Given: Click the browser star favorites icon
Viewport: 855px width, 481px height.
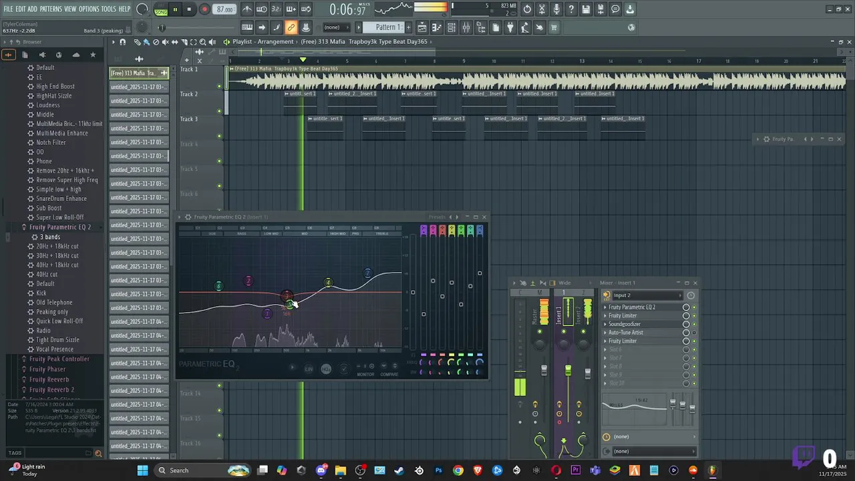Looking at the screenshot, I should pyautogui.click(x=93, y=55).
